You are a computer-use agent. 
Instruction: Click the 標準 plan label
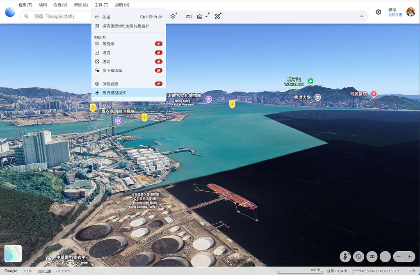[x=393, y=10]
